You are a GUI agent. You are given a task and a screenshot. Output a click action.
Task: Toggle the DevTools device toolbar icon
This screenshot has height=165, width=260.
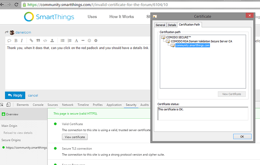8,105
